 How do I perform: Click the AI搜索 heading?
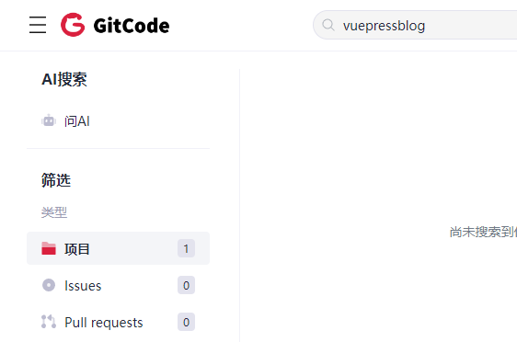pos(64,79)
